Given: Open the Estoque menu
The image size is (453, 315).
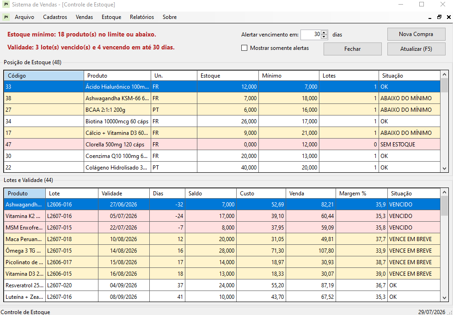Looking at the screenshot, I should click(x=111, y=17).
